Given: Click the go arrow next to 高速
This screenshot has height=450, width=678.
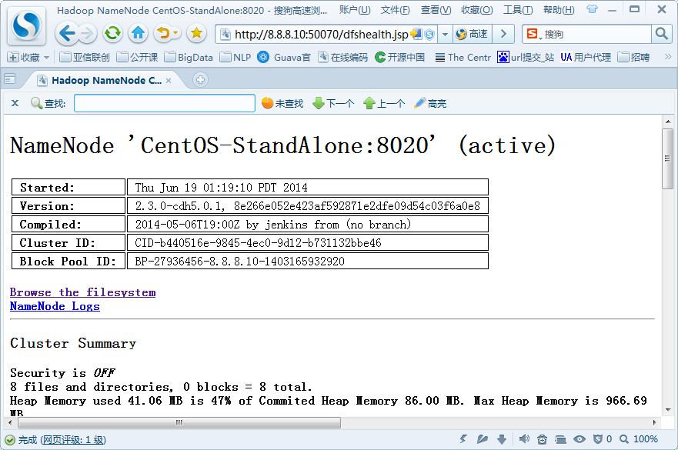Looking at the screenshot, I should pyautogui.click(x=503, y=34).
